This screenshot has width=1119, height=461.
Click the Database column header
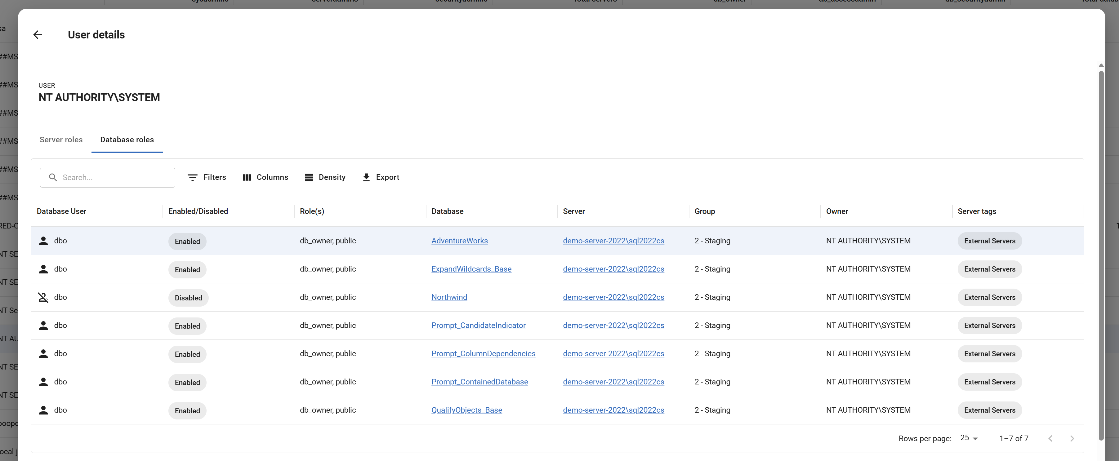(447, 211)
